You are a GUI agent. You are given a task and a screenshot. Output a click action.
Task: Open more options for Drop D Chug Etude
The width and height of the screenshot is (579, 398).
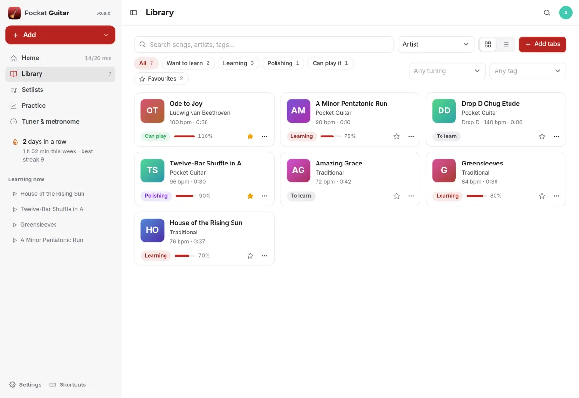(557, 137)
